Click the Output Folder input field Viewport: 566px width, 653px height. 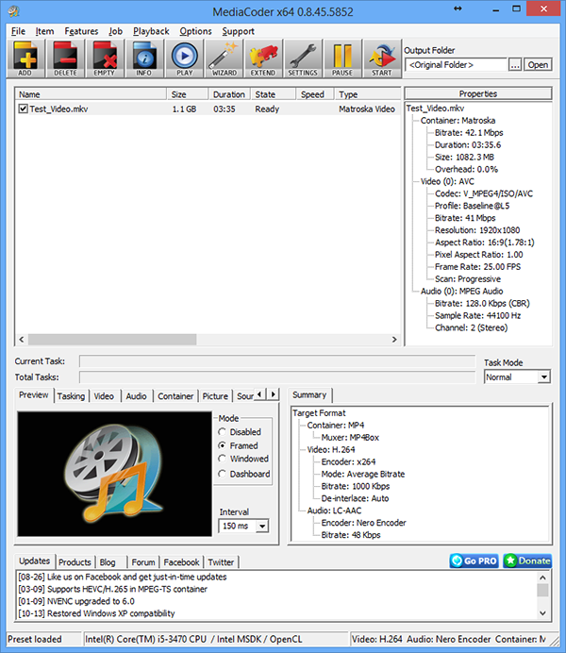[456, 65]
